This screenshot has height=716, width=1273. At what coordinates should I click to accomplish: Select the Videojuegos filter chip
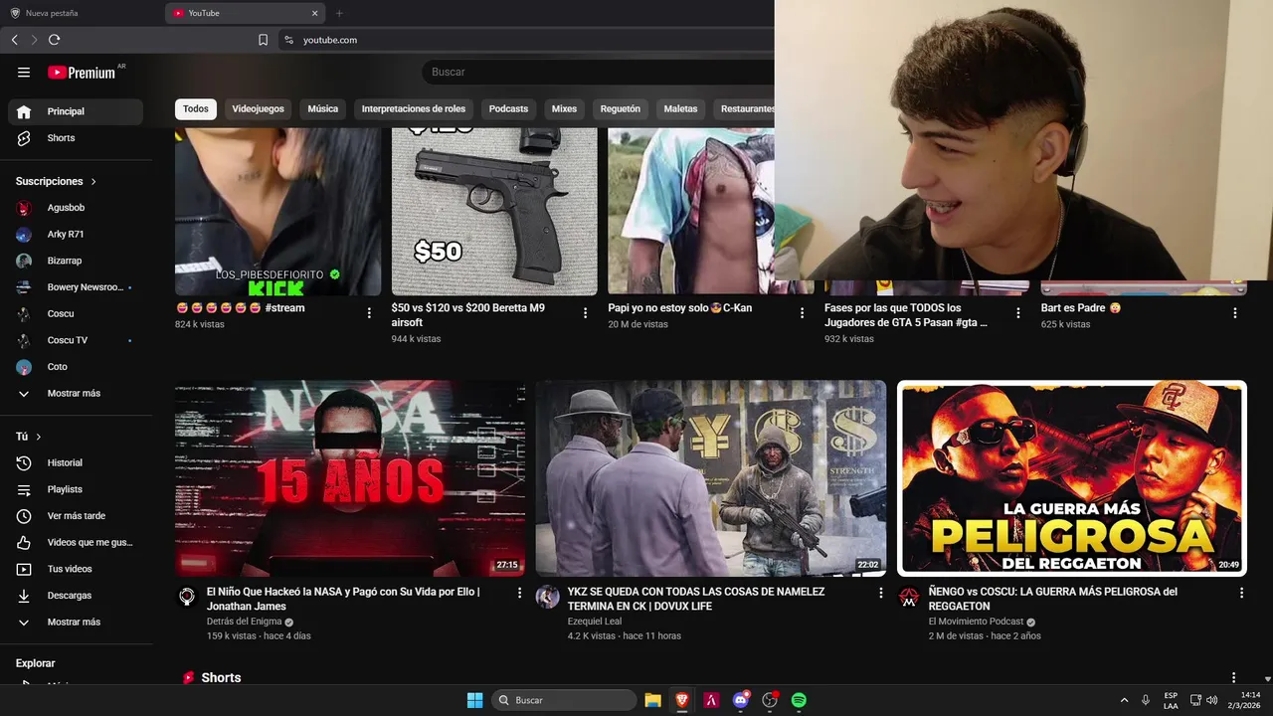point(259,108)
